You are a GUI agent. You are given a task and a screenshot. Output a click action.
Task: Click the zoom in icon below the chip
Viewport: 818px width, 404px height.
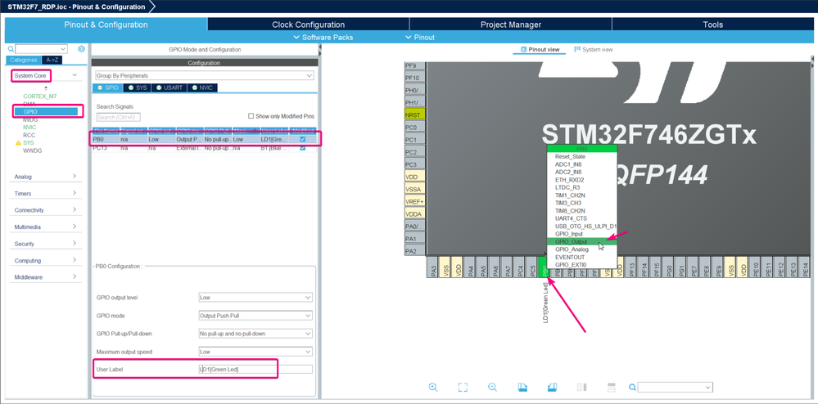432,388
